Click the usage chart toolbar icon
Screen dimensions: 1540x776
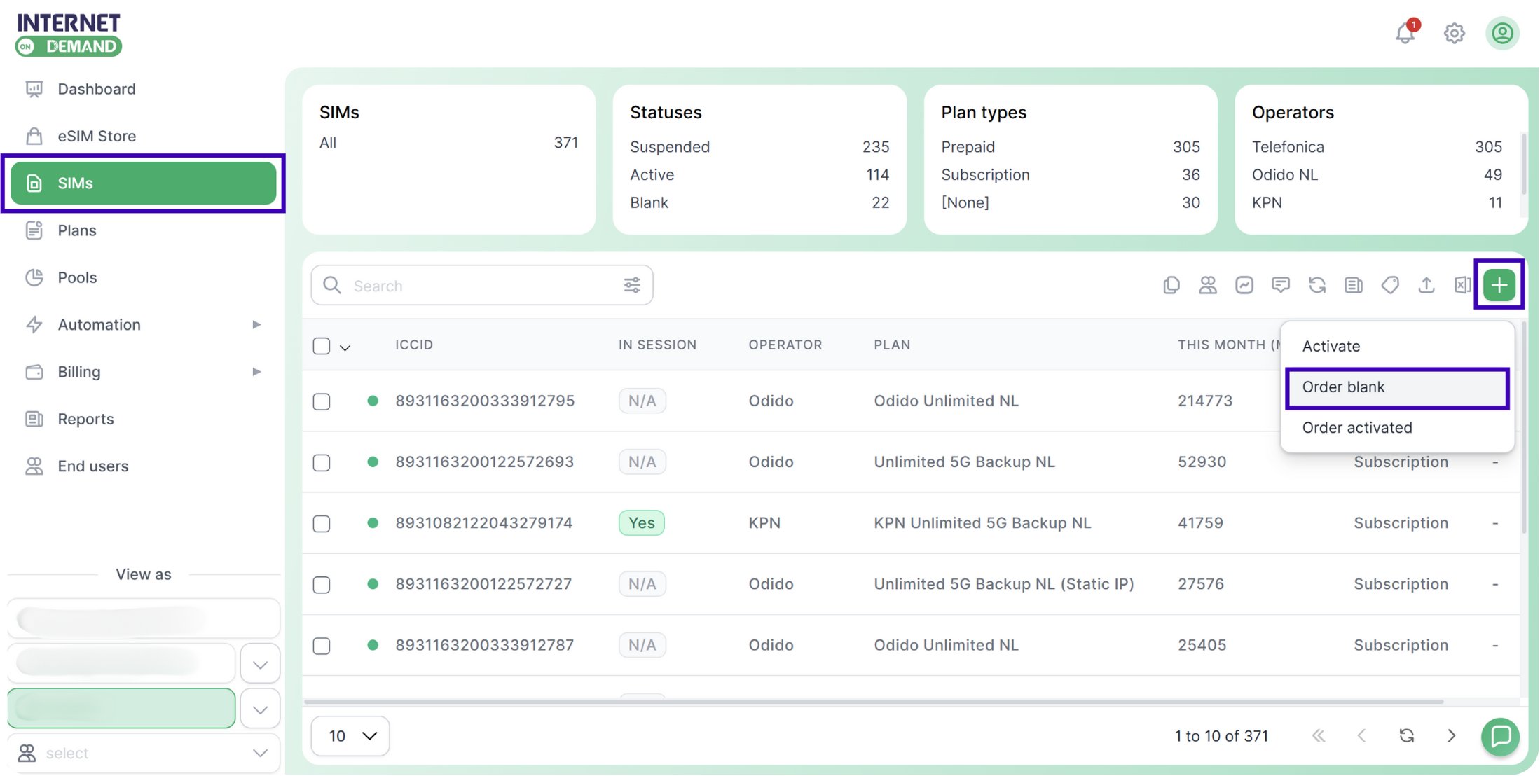1244,285
